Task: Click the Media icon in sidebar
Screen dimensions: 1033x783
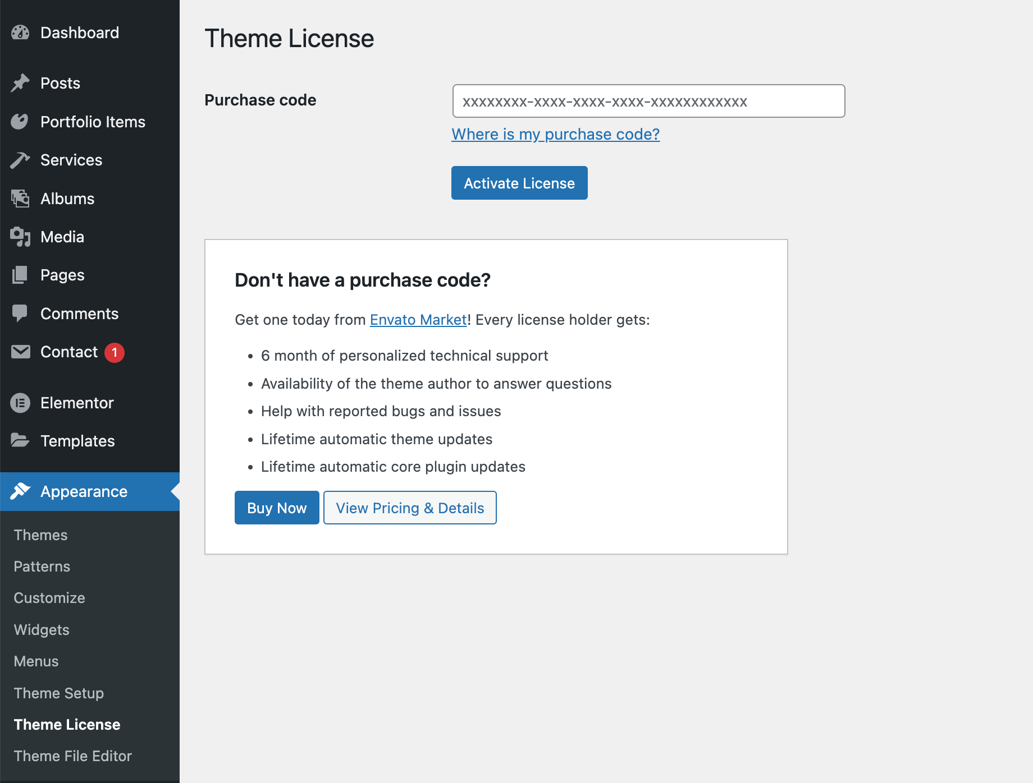Action: pos(20,237)
